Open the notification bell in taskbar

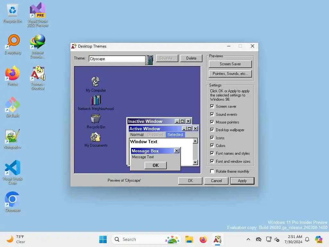tap(307, 239)
